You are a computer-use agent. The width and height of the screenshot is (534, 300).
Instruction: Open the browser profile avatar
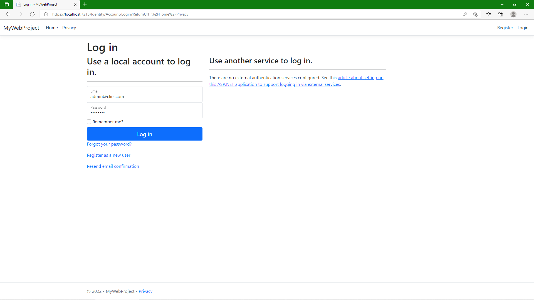[x=513, y=14]
